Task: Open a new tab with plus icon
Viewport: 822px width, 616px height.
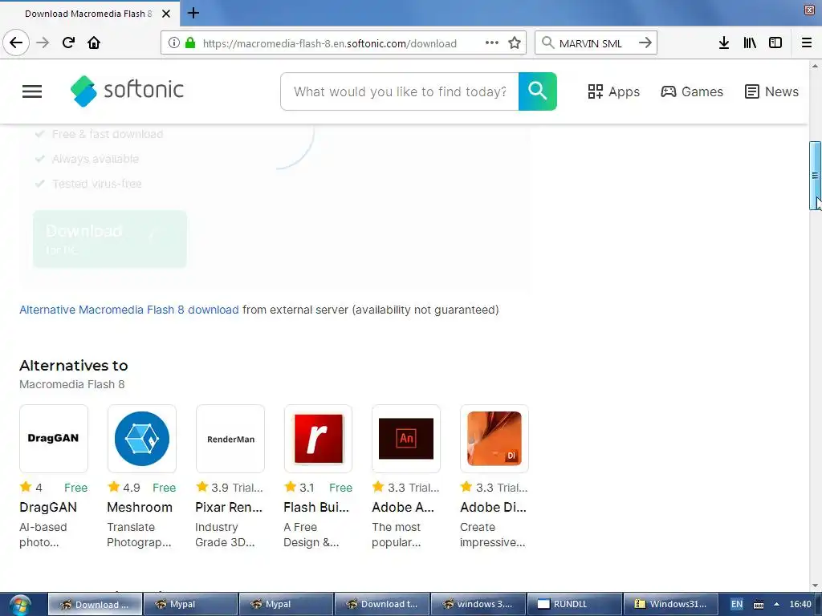Action: click(193, 13)
